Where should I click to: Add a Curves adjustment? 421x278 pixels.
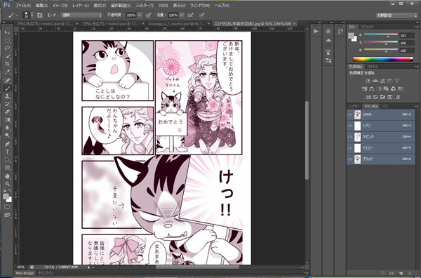click(x=382, y=81)
